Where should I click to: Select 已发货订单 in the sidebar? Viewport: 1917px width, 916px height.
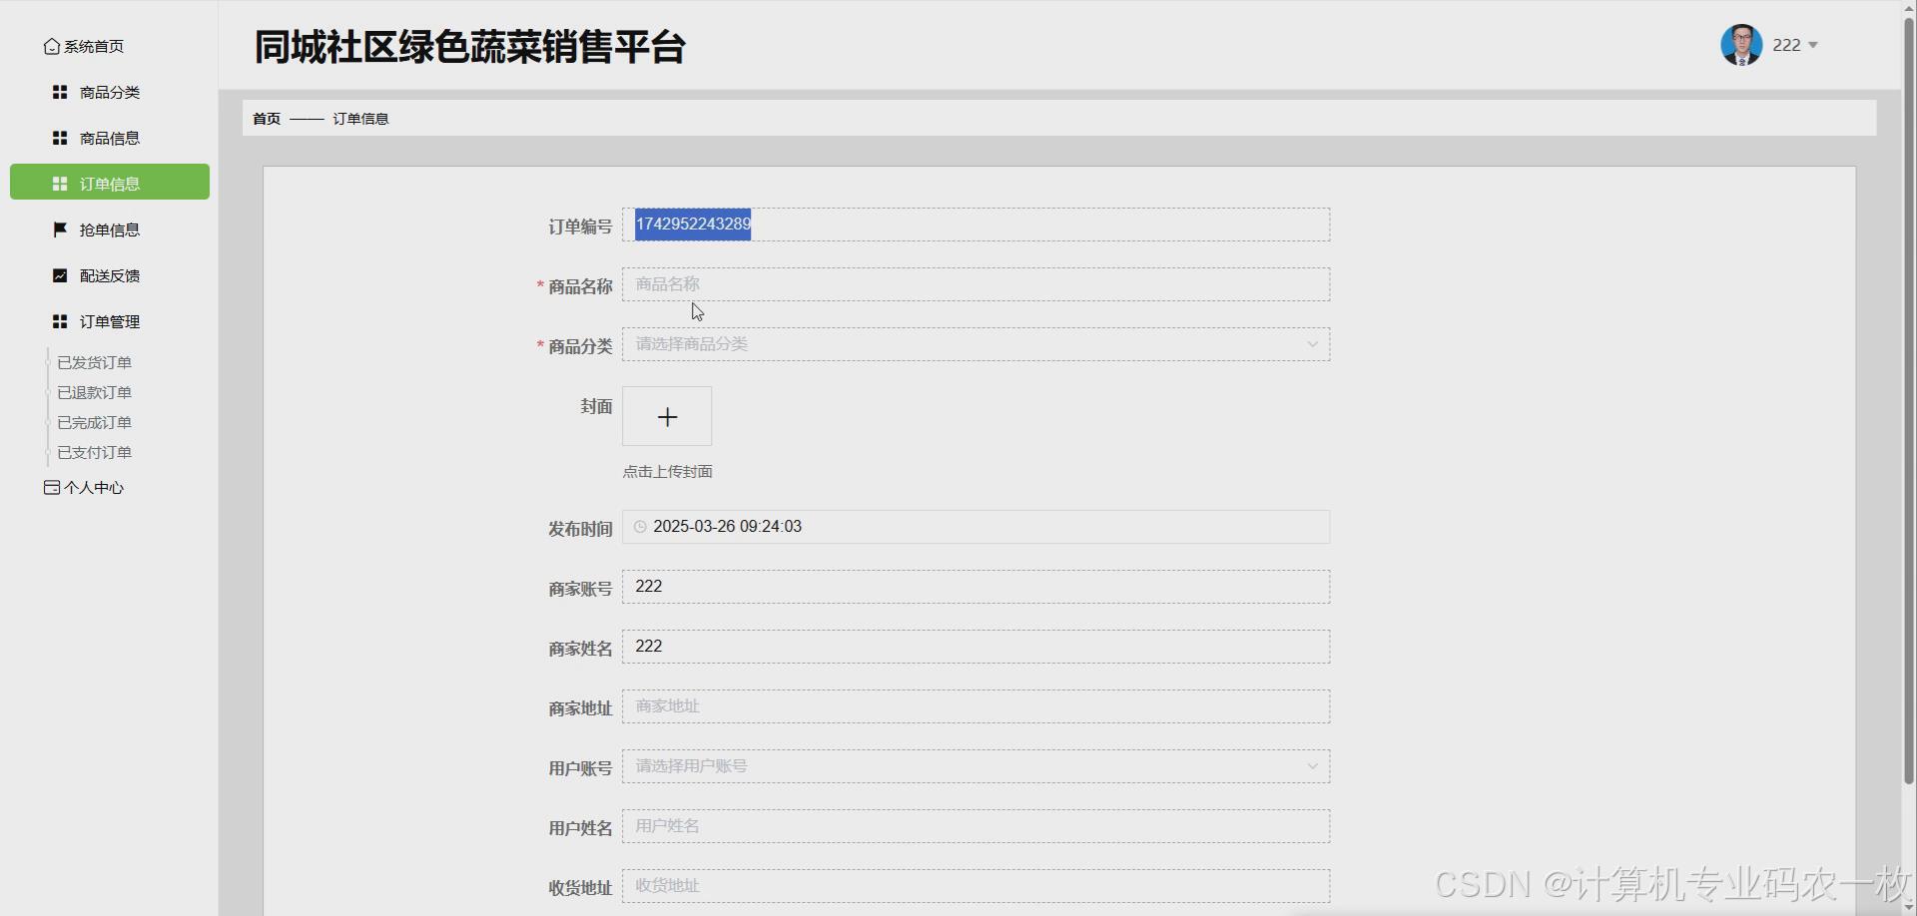click(95, 361)
